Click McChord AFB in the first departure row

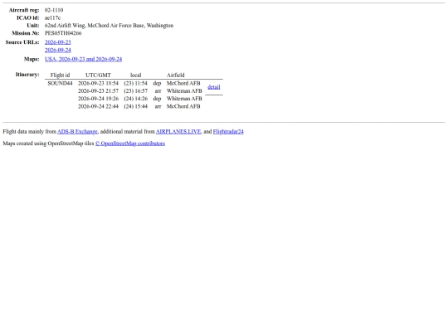pyautogui.click(x=183, y=83)
